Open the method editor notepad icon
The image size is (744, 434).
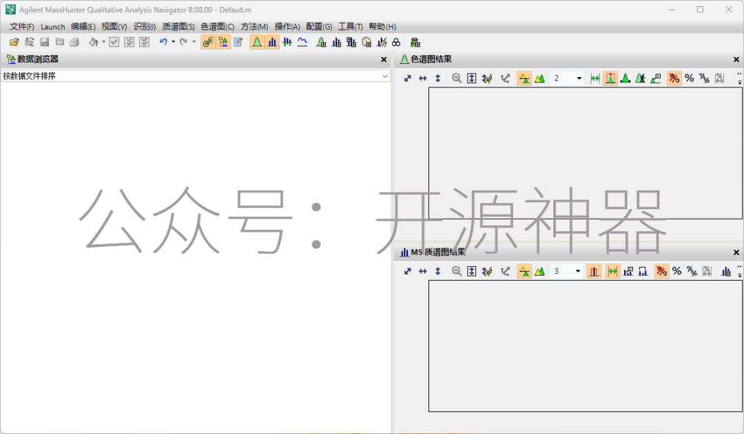click(238, 42)
